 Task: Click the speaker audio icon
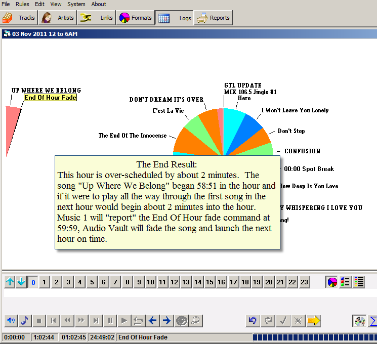tap(11, 321)
